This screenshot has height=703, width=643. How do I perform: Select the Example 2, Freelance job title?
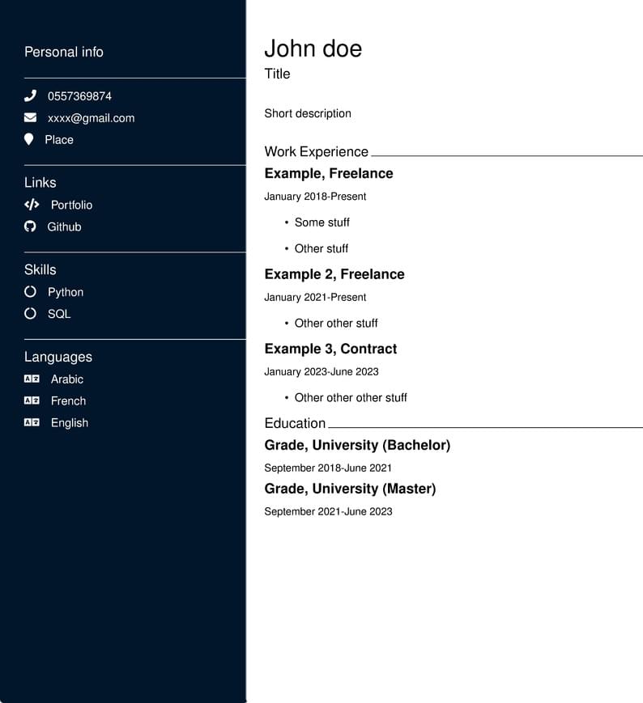334,274
